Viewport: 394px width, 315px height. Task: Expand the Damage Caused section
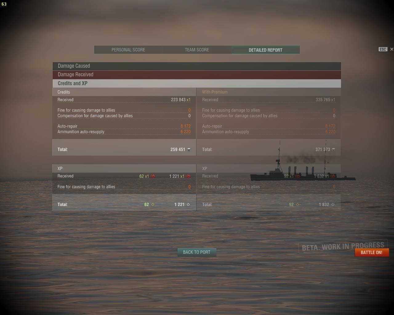(x=197, y=66)
